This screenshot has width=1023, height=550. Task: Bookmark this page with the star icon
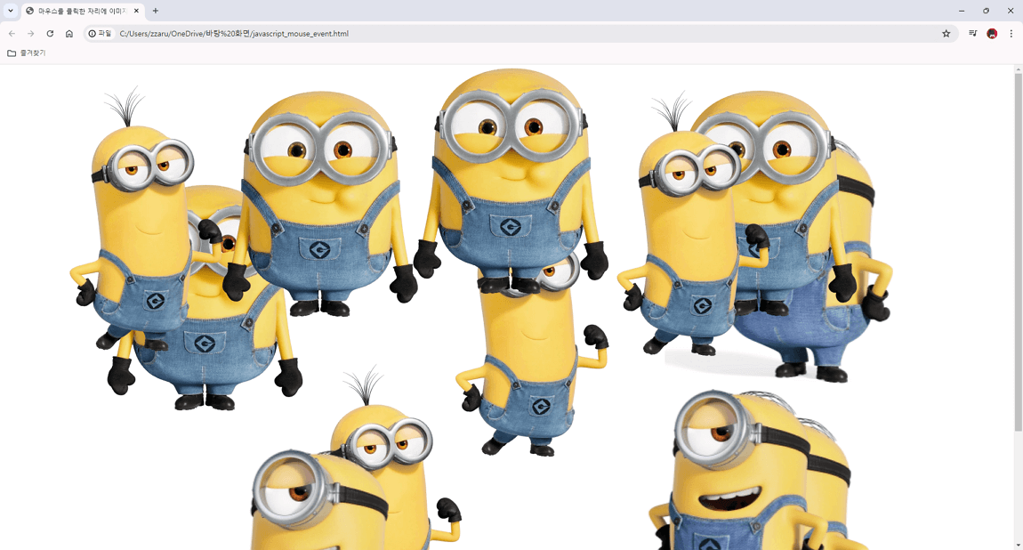(x=946, y=33)
